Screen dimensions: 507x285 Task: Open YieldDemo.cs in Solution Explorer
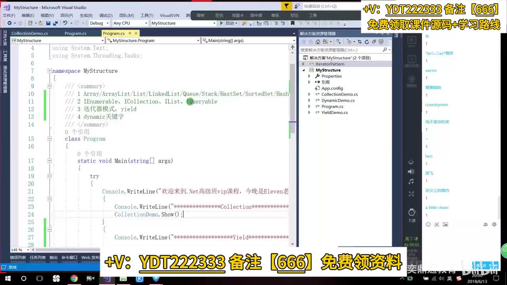(x=334, y=112)
